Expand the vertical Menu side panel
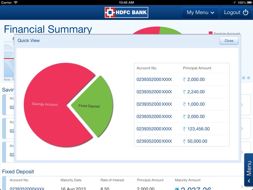This screenshot has width=253, height=190. (x=249, y=169)
